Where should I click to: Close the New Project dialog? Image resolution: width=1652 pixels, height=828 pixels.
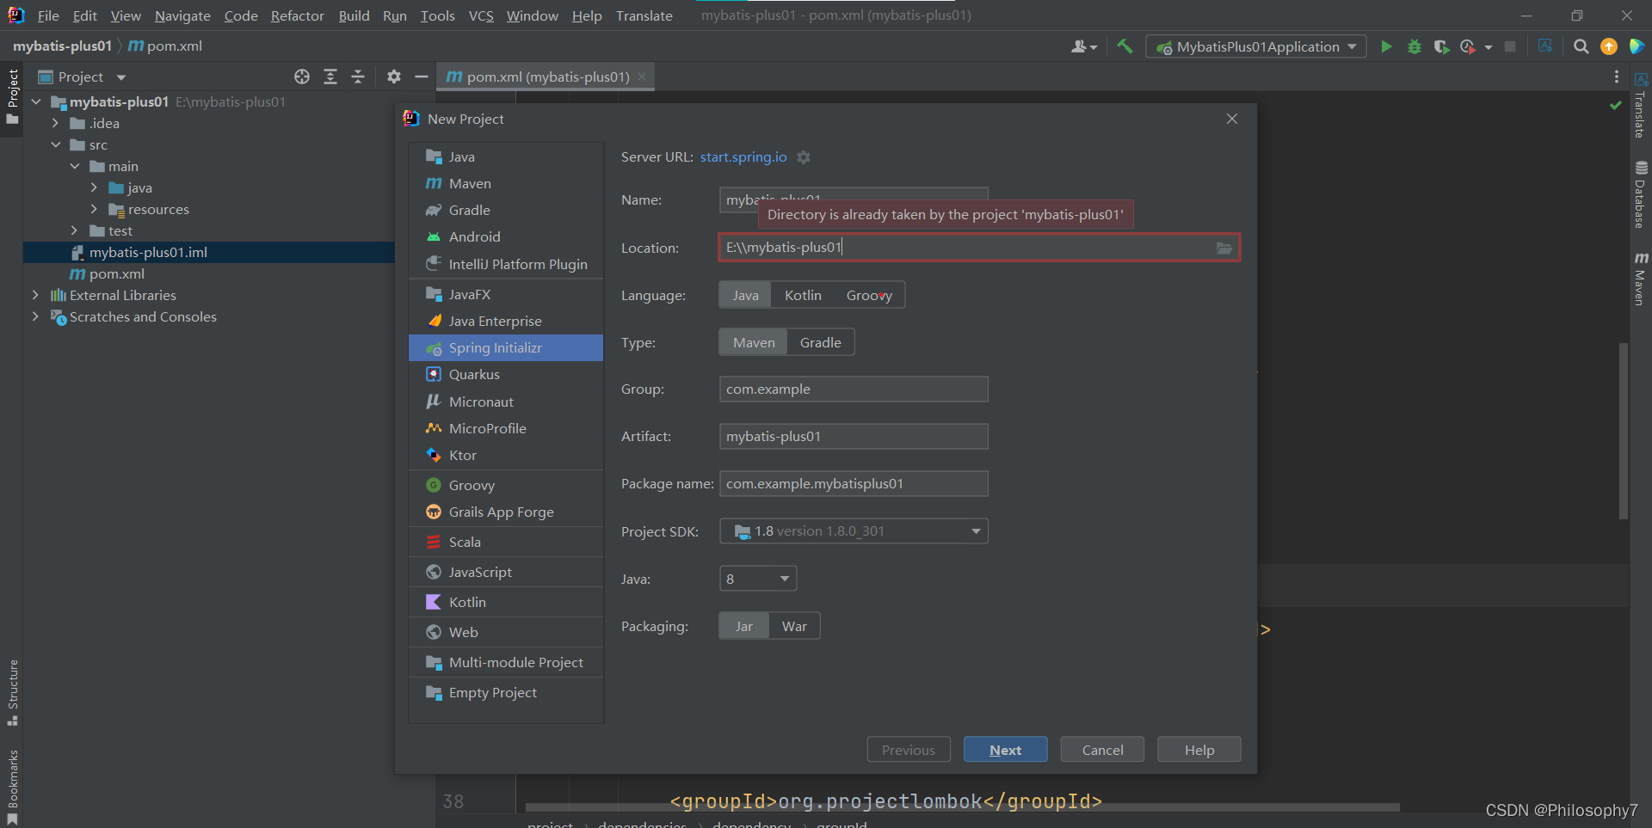tap(1232, 119)
